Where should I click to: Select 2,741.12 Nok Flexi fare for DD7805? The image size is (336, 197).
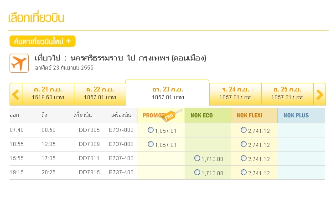(243, 130)
